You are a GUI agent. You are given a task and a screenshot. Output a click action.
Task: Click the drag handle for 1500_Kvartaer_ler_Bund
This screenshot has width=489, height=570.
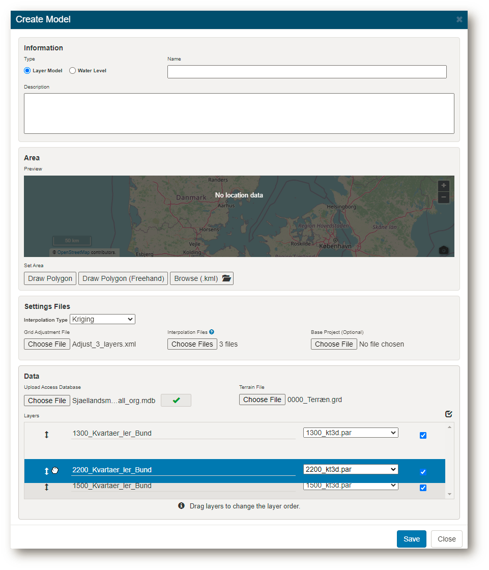click(46, 487)
